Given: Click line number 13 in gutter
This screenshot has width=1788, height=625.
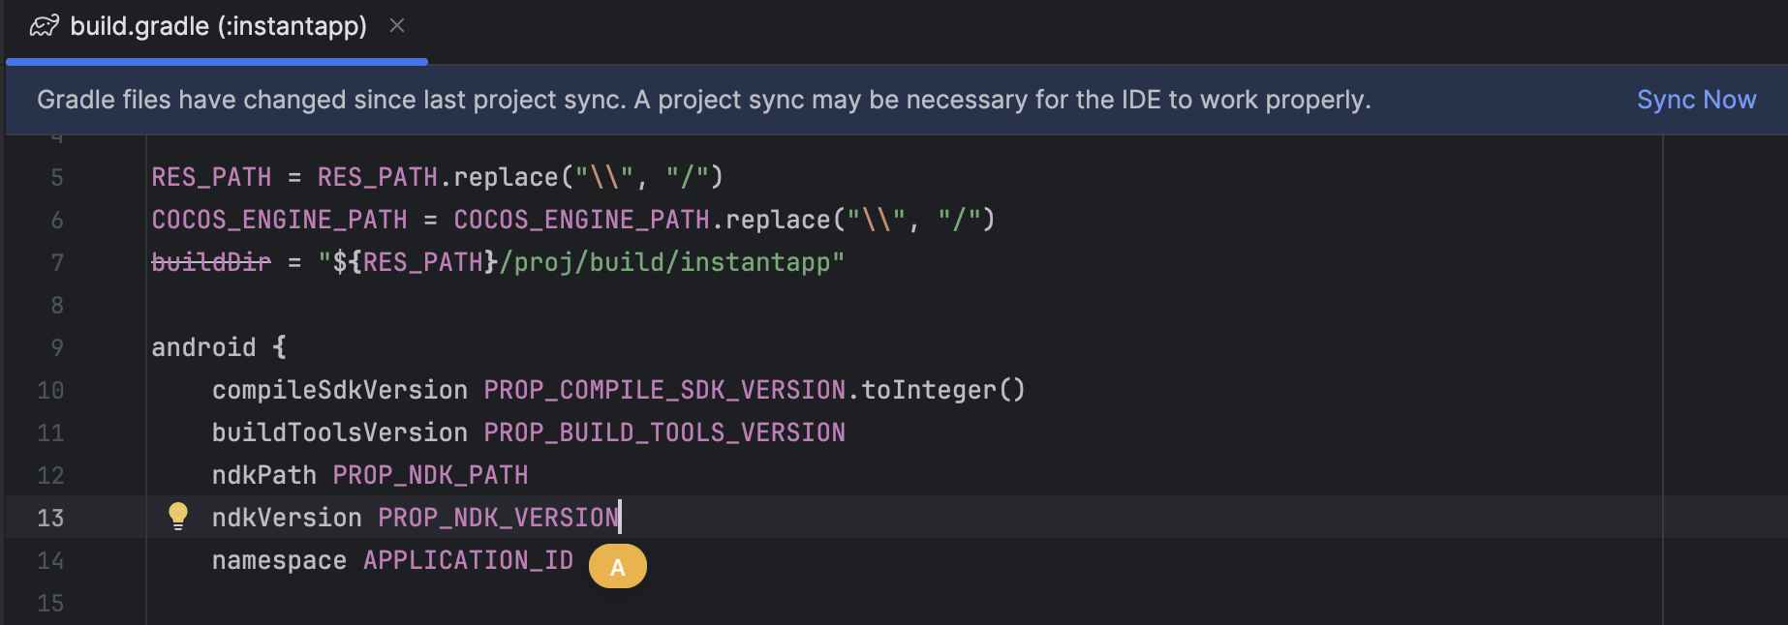Looking at the screenshot, I should (x=50, y=518).
